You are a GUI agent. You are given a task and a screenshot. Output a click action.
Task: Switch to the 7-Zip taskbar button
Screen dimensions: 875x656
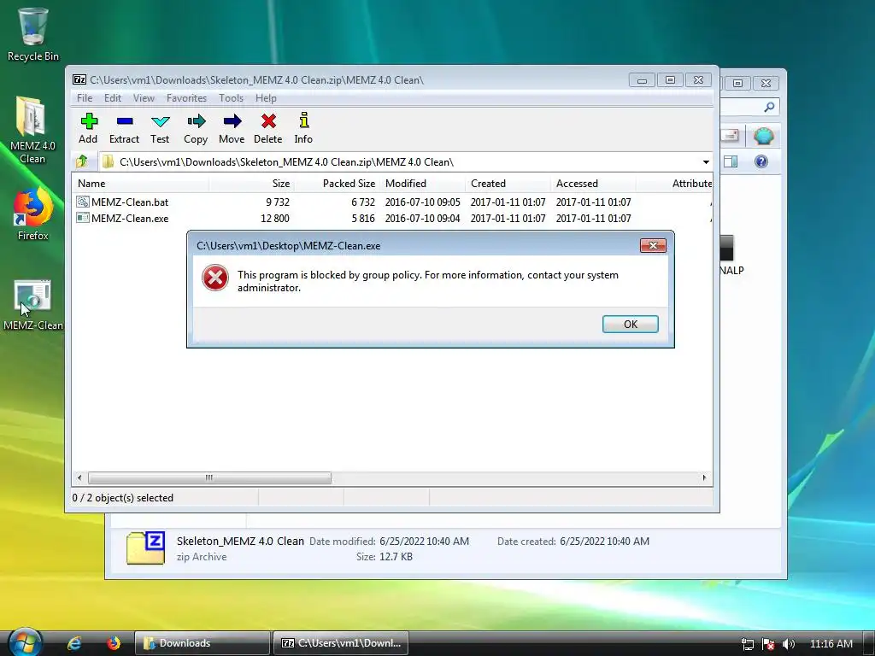point(341,643)
